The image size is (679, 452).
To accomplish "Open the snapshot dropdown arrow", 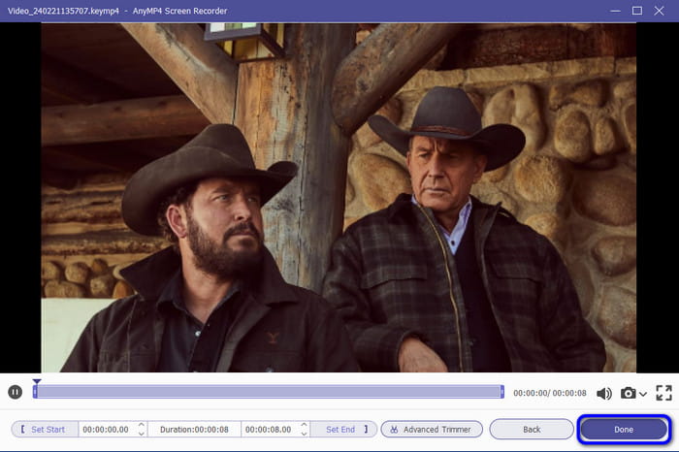I will click(x=643, y=394).
